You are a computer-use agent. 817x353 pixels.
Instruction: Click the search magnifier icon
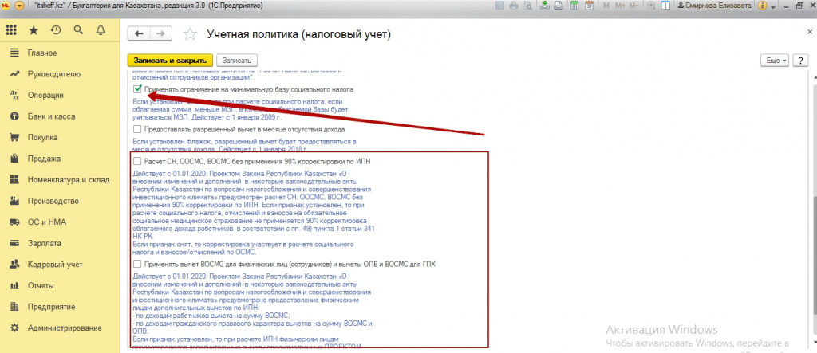(78, 30)
